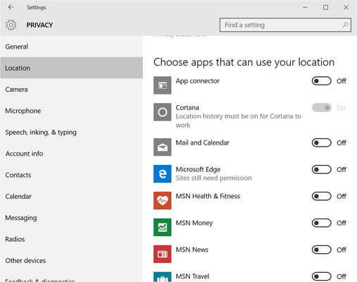Click the MSN Money label

coord(194,223)
